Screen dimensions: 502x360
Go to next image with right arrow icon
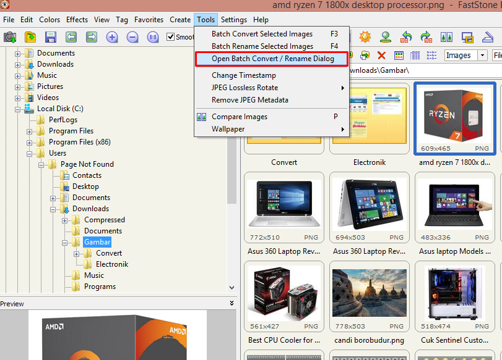tap(92, 38)
